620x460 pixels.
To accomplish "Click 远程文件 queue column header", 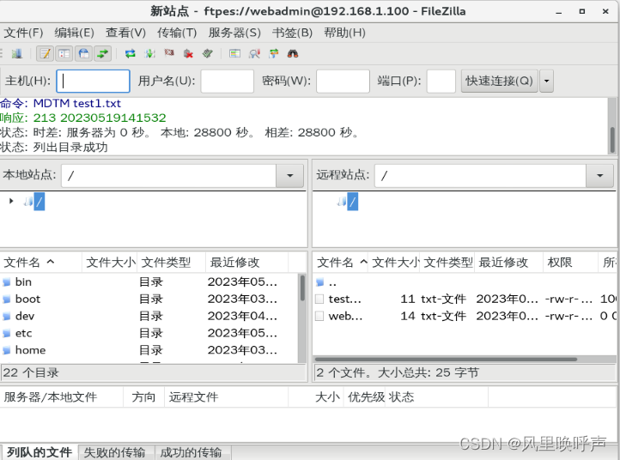I will coord(226,396).
